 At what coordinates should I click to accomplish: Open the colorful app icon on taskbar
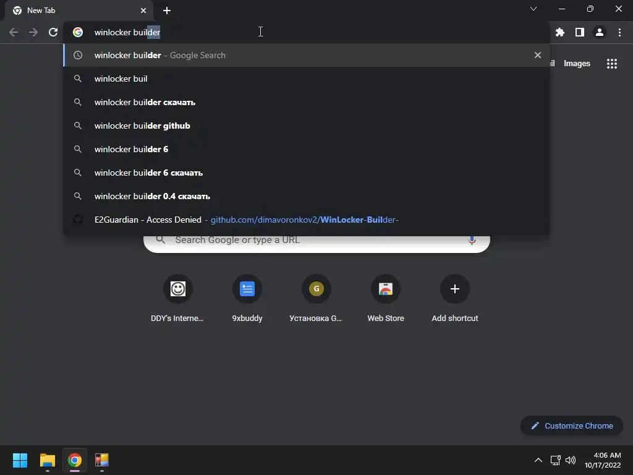(102, 460)
